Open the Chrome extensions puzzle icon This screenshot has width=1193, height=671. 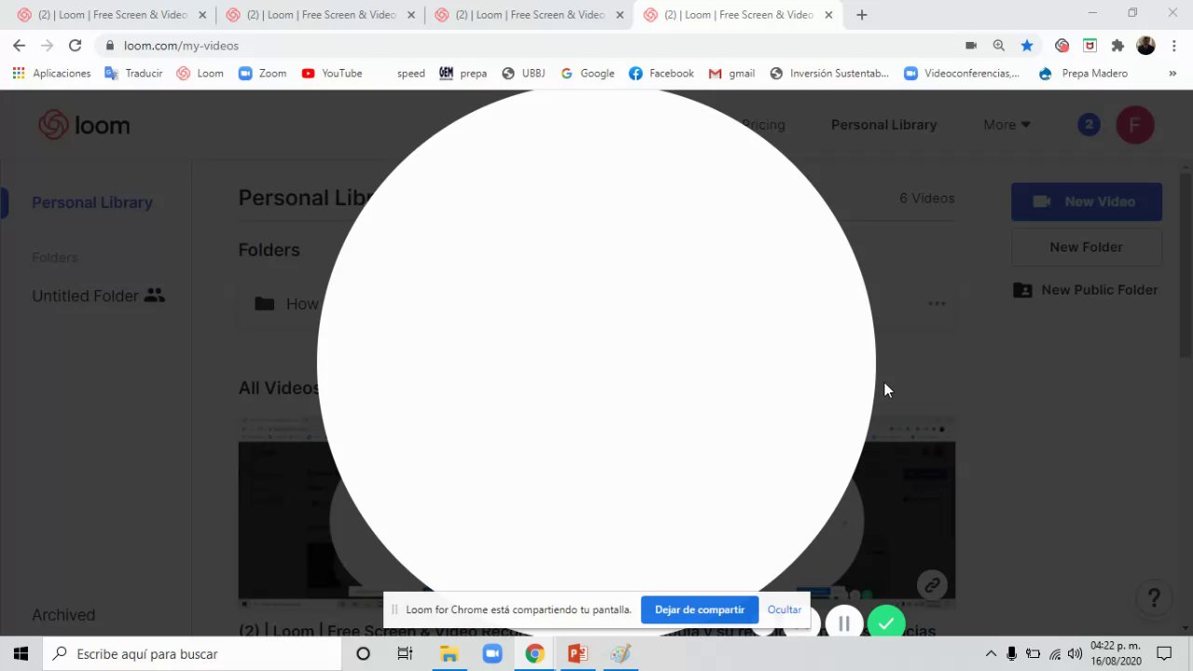1118,46
